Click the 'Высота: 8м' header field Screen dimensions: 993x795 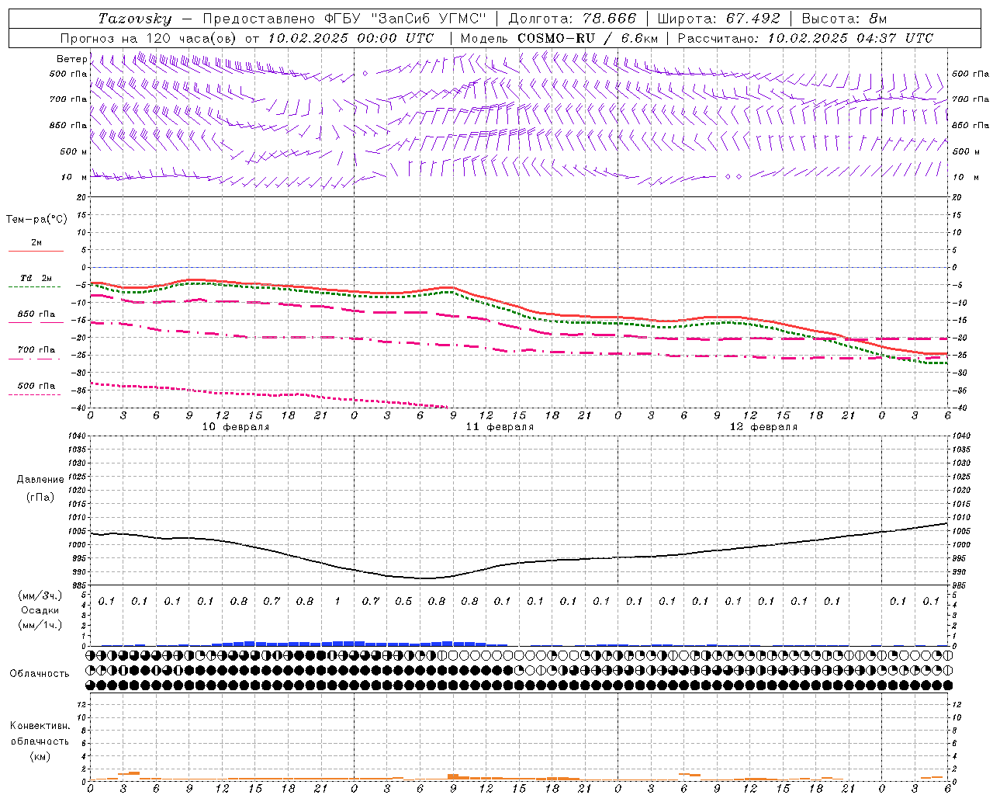coord(844,19)
